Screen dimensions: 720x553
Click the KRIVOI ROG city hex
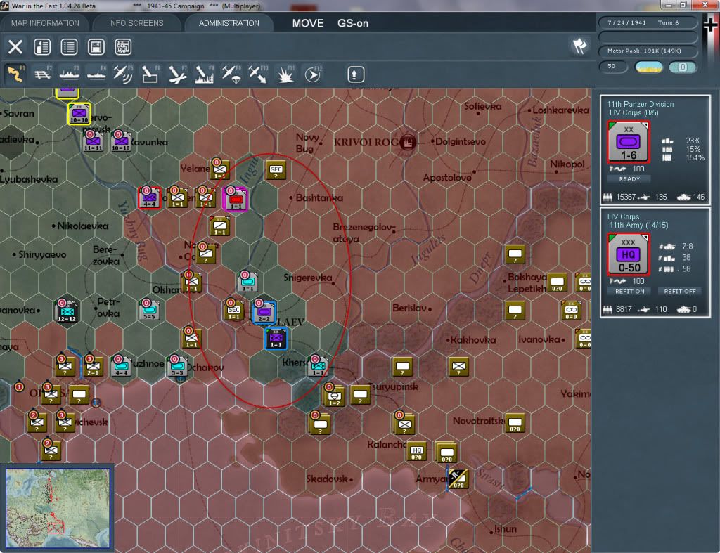coord(407,142)
